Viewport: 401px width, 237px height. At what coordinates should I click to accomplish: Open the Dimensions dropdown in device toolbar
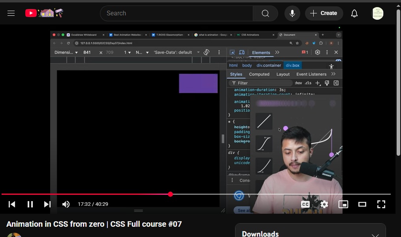pyautogui.click(x=66, y=52)
